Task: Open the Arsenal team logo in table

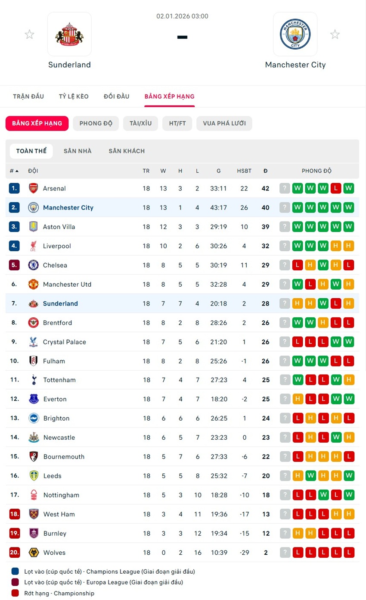Action: [33, 188]
